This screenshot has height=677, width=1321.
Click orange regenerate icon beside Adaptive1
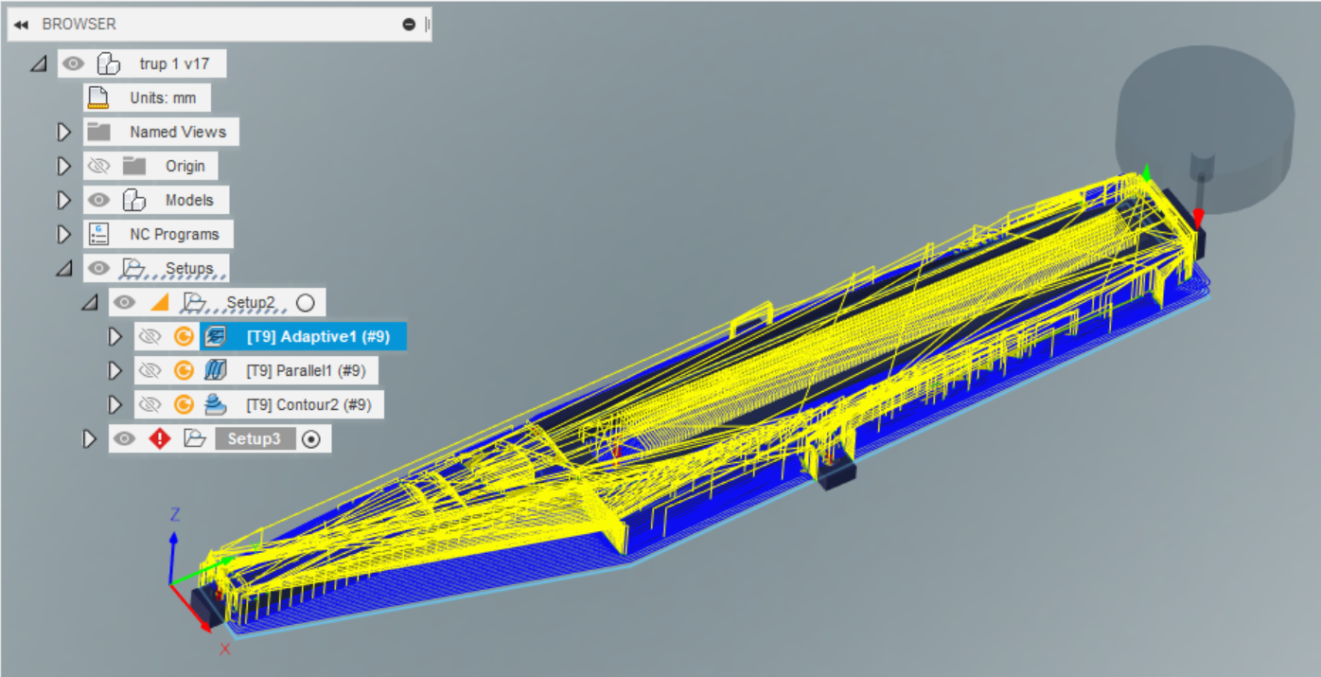pos(184,336)
